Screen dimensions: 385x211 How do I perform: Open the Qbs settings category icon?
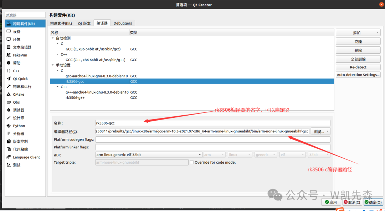tap(9, 102)
